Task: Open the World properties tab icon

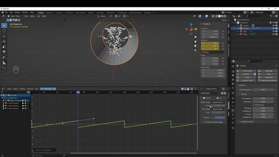Action: pos(233,88)
